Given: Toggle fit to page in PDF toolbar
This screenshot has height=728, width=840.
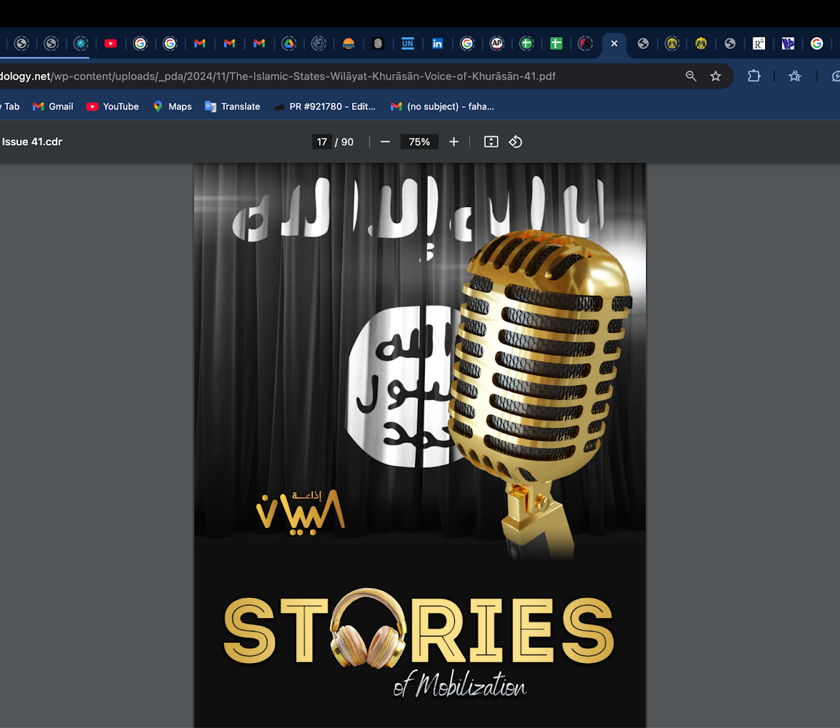Looking at the screenshot, I should (x=491, y=142).
